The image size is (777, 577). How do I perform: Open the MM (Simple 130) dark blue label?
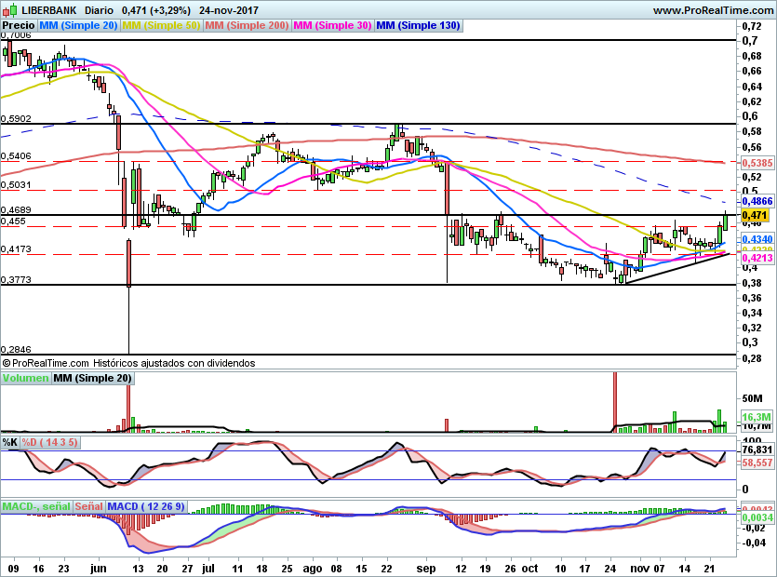tap(418, 25)
